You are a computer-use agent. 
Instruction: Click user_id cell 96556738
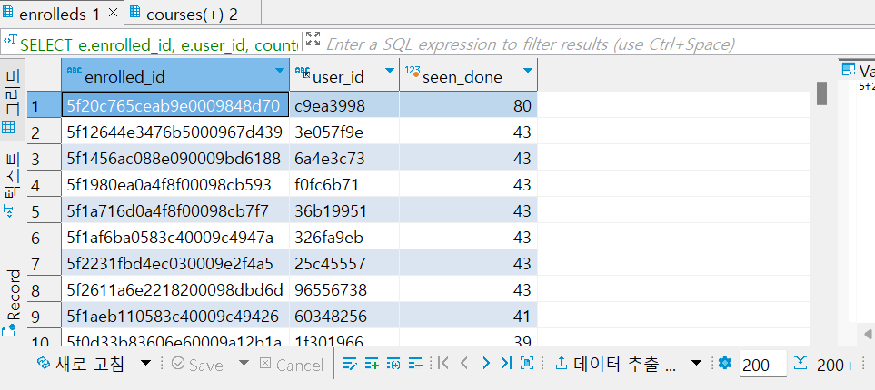click(344, 289)
